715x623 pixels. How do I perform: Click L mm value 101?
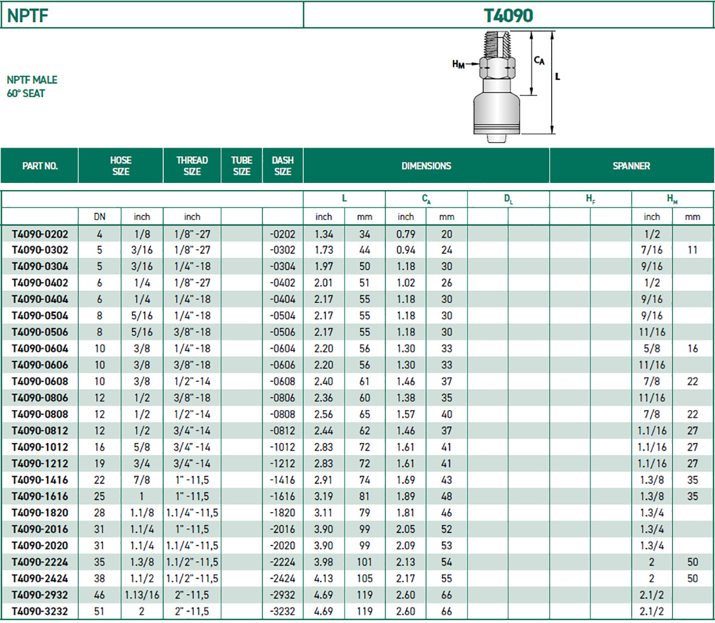(364, 562)
